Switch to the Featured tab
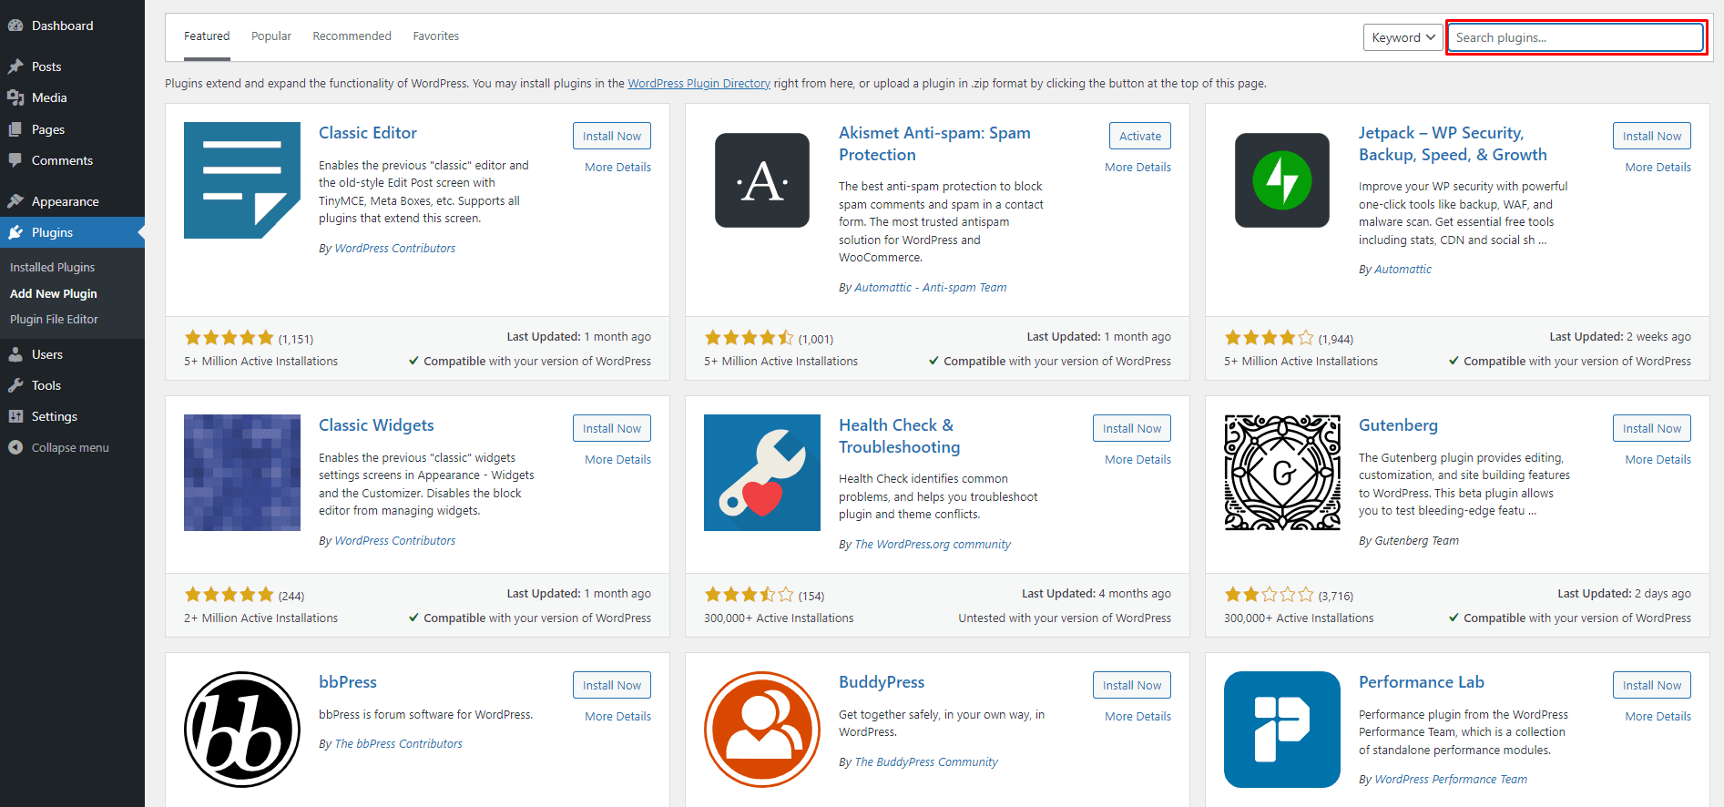The image size is (1724, 807). (207, 36)
